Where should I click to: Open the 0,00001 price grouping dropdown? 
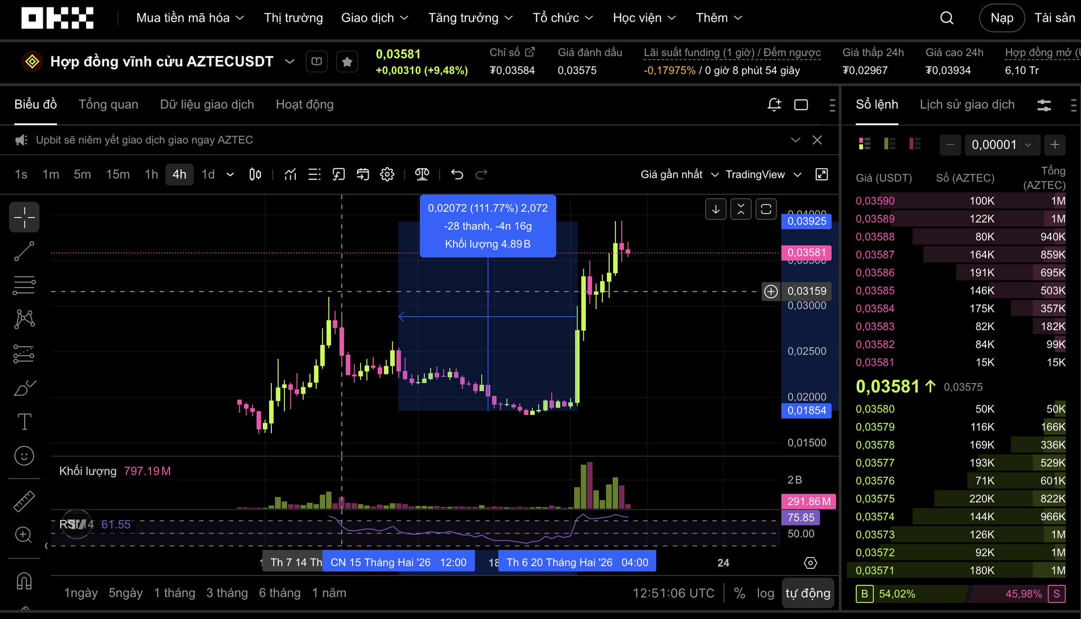[1001, 145]
